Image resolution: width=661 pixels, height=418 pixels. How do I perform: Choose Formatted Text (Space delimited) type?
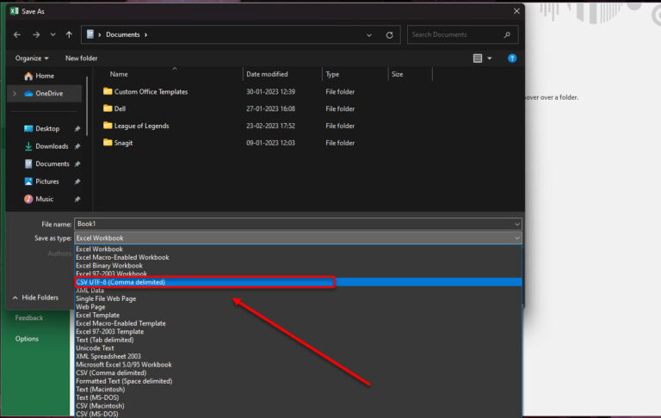[x=298, y=381]
